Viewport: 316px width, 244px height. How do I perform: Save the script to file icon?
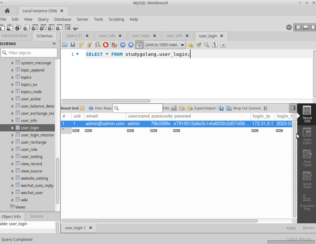(x=73, y=45)
